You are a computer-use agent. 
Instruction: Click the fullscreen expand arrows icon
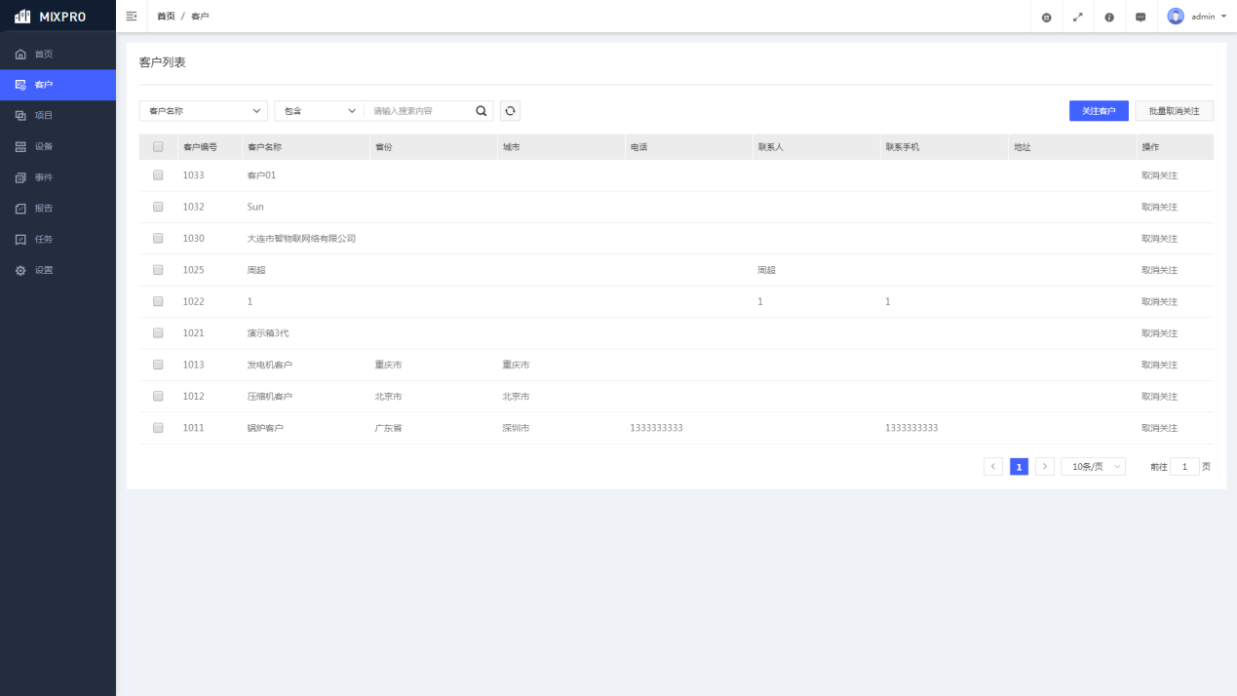1077,18
